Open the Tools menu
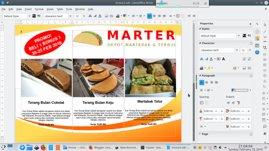Image resolution: width=269 pixels, height=151 pixels. (x=69, y=9)
